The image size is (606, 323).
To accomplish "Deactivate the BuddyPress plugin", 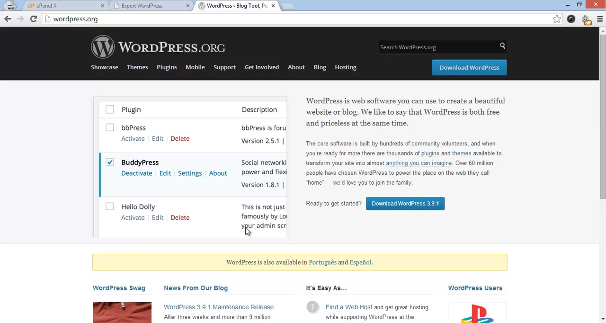I will tap(137, 173).
